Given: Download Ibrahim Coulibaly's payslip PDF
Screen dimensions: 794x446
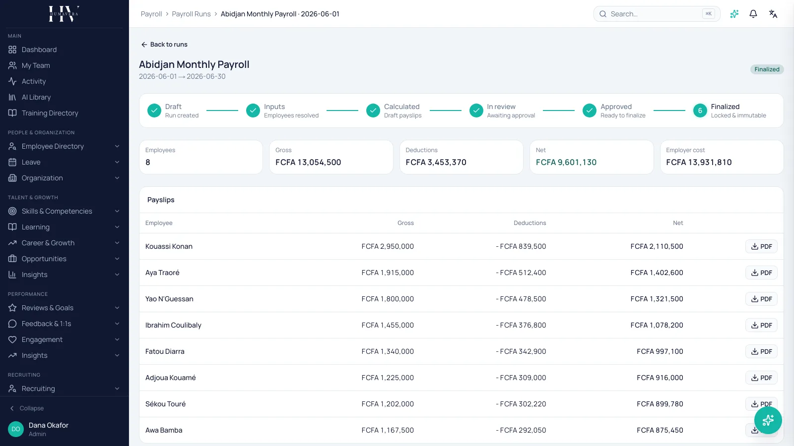Looking at the screenshot, I should [x=761, y=325].
